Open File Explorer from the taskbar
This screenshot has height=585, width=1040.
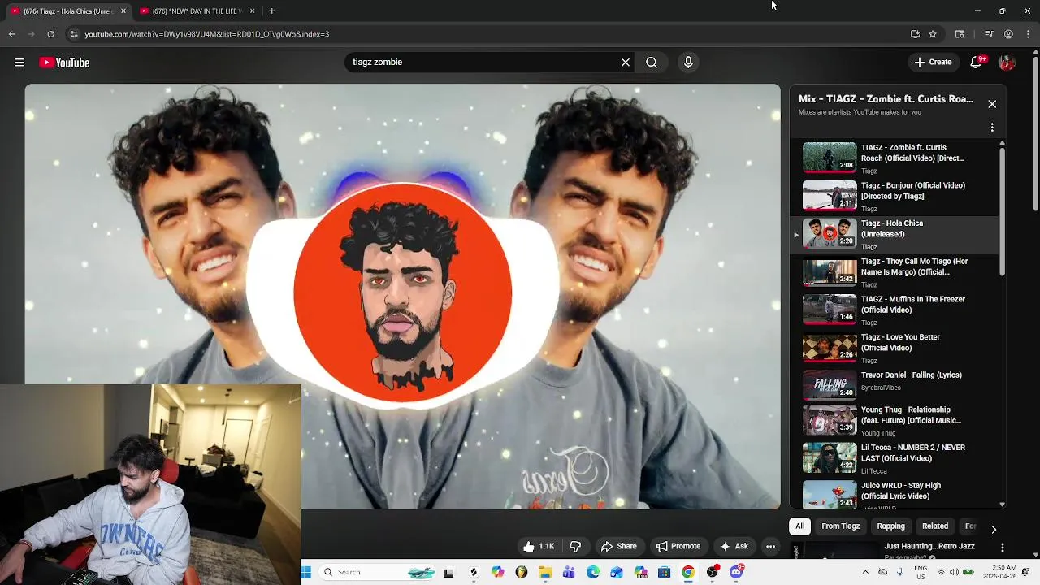tap(545, 572)
